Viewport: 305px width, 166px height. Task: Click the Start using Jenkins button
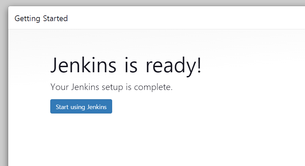(81, 106)
